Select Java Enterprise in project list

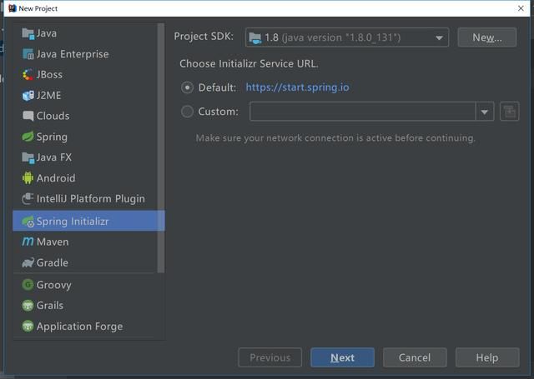point(73,54)
